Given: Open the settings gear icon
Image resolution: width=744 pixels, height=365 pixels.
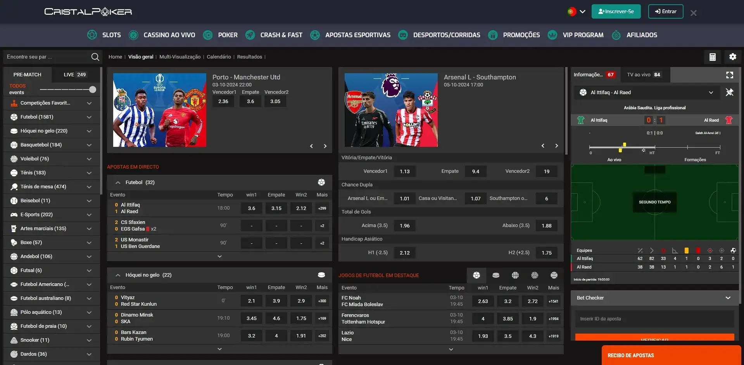Looking at the screenshot, I should (733, 57).
